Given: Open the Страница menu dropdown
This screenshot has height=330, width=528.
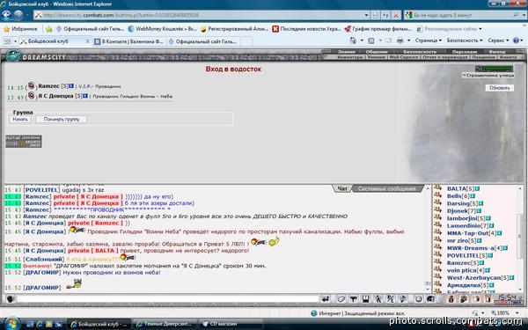Looking at the screenshot, I should point(429,40).
